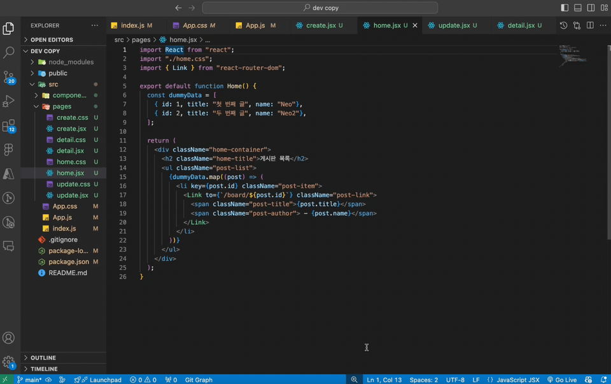Viewport: 611px width, 384px height.
Task: Click the 'dev copy' command center search box
Action: (320, 8)
